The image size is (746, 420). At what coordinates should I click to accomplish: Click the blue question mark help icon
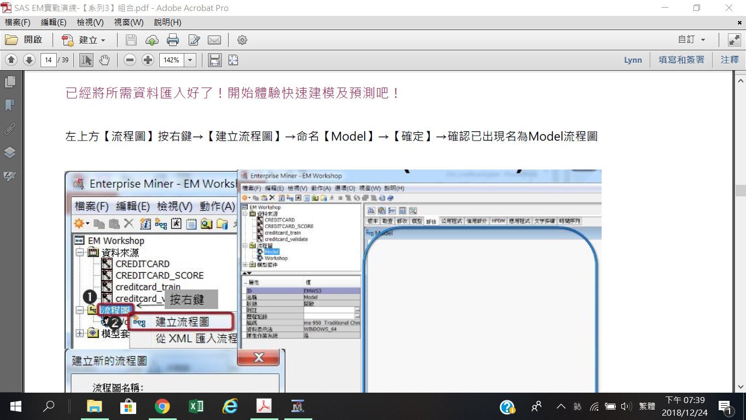click(507, 406)
